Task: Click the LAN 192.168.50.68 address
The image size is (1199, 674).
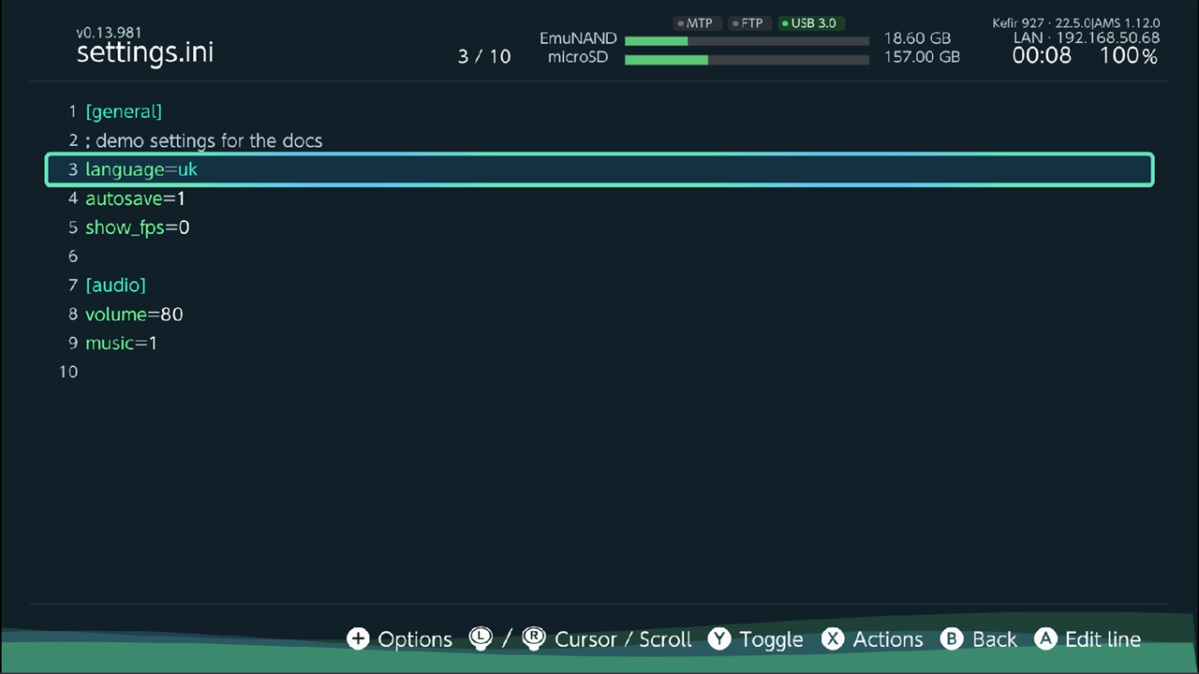Action: [x=1087, y=38]
